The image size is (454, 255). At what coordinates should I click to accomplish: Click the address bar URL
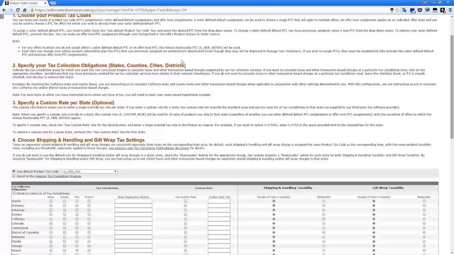[x=111, y=10]
